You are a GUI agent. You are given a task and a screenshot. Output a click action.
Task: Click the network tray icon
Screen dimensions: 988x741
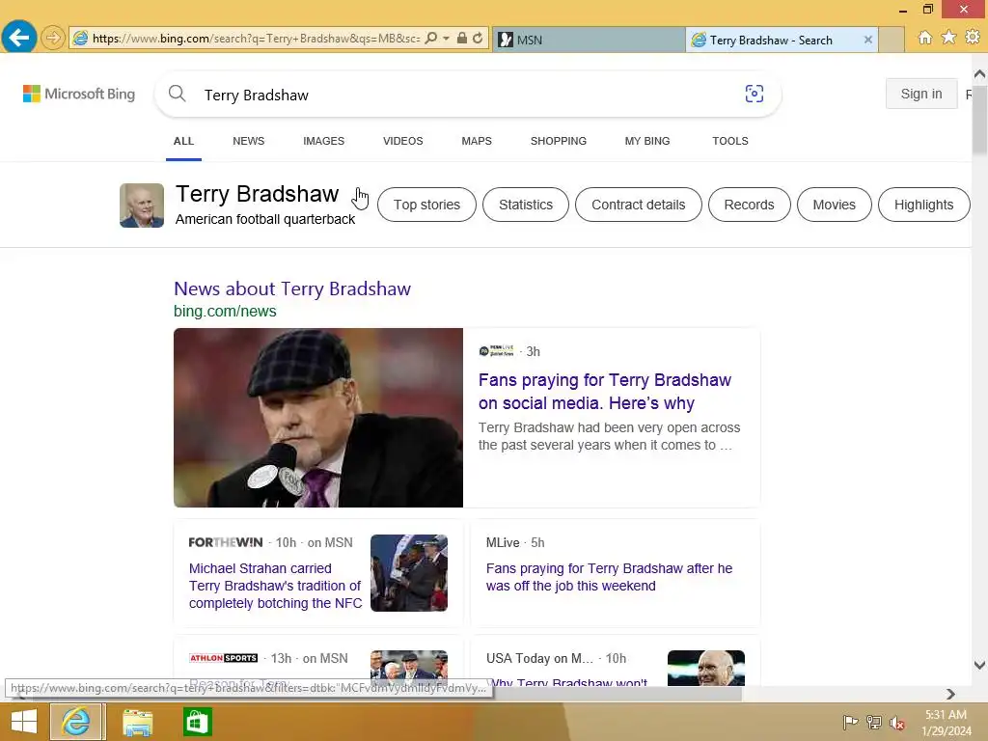tap(874, 722)
